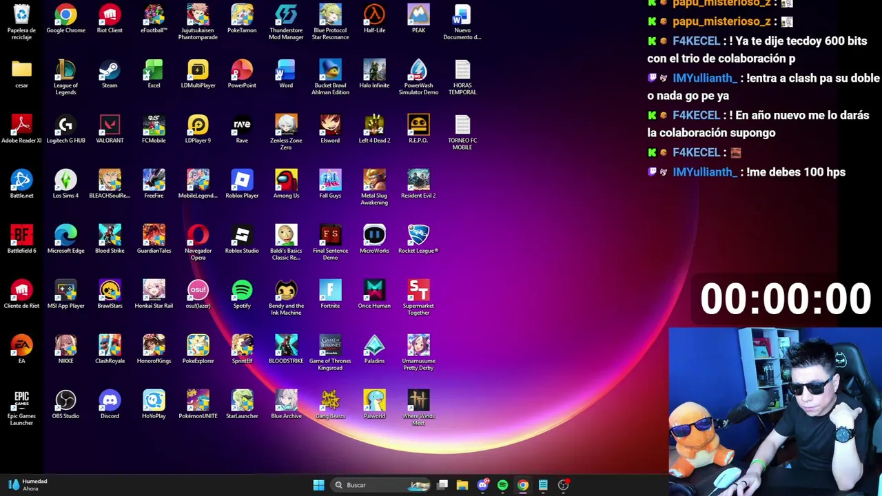This screenshot has width=882, height=496.
Task: Open the Logitech G HUB shortcut
Action: click(x=65, y=130)
